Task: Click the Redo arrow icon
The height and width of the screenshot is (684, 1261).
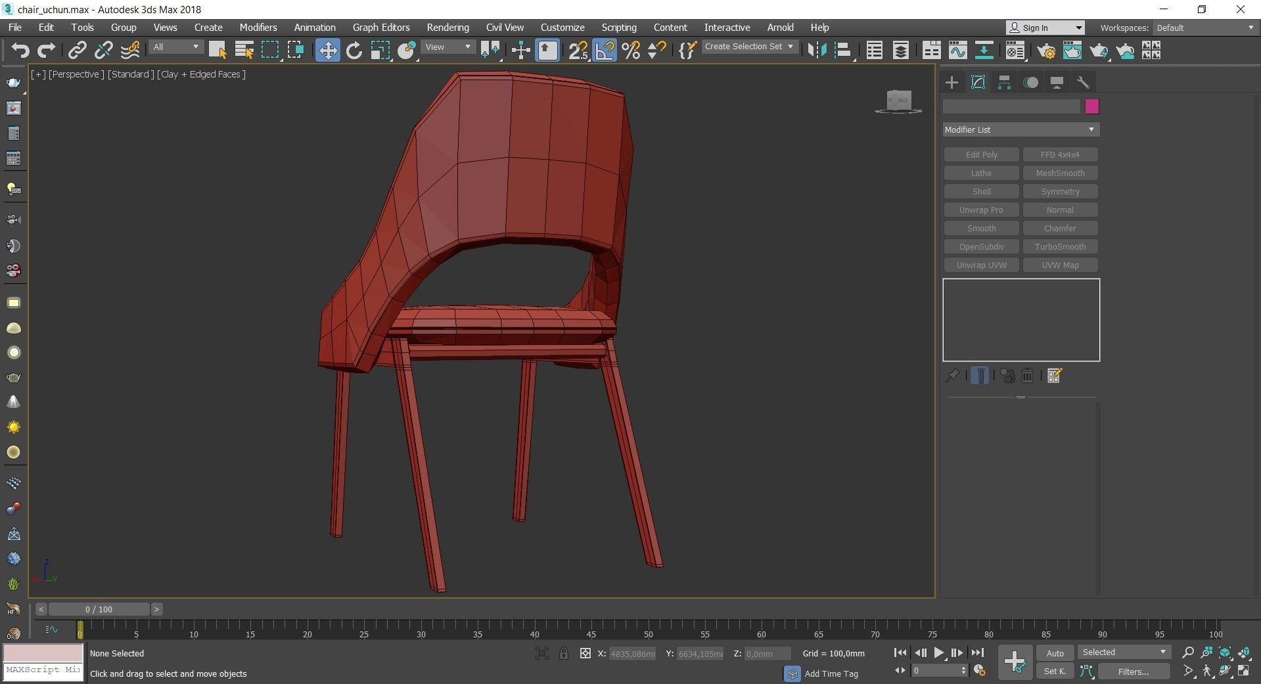Action: 46,50
